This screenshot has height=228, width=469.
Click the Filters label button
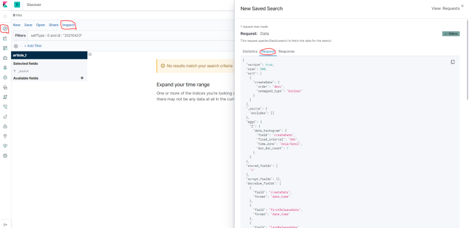tap(21, 36)
